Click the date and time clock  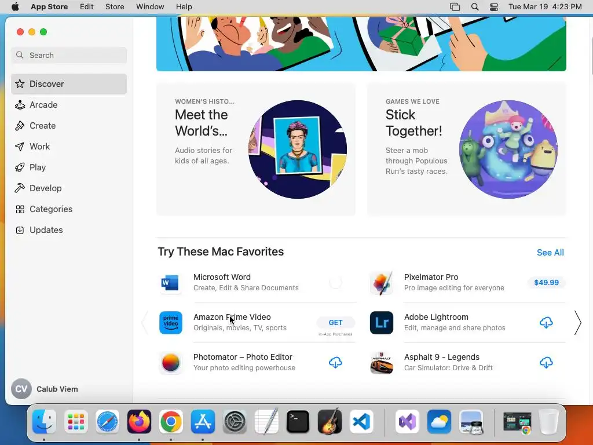click(545, 7)
